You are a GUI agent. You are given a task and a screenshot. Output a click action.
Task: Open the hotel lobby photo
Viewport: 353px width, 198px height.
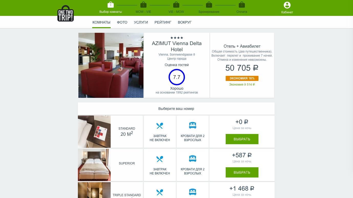[x=111, y=65]
